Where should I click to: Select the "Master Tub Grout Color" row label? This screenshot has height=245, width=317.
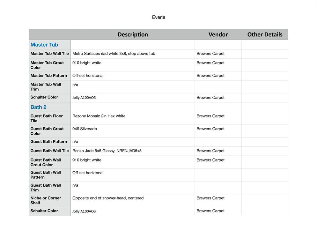pos(47,65)
